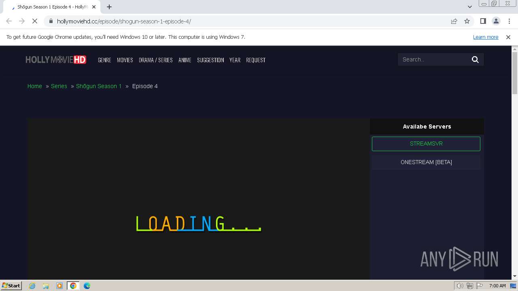This screenshot has height=291, width=518.
Task: Open Windows Start menu
Action: pyautogui.click(x=11, y=285)
